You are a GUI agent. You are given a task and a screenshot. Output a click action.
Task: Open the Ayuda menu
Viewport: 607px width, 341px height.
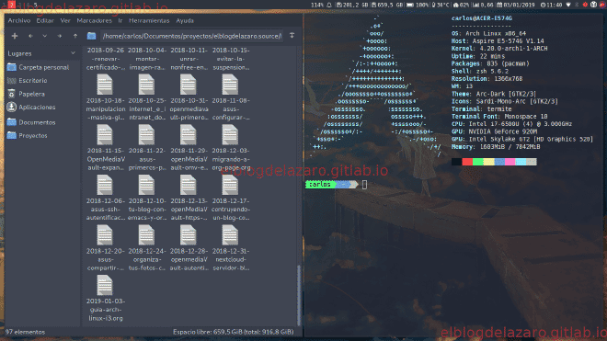[185, 20]
